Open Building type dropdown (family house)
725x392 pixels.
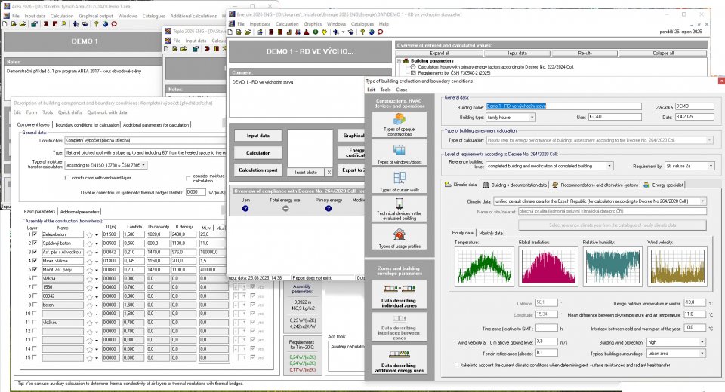click(532, 118)
